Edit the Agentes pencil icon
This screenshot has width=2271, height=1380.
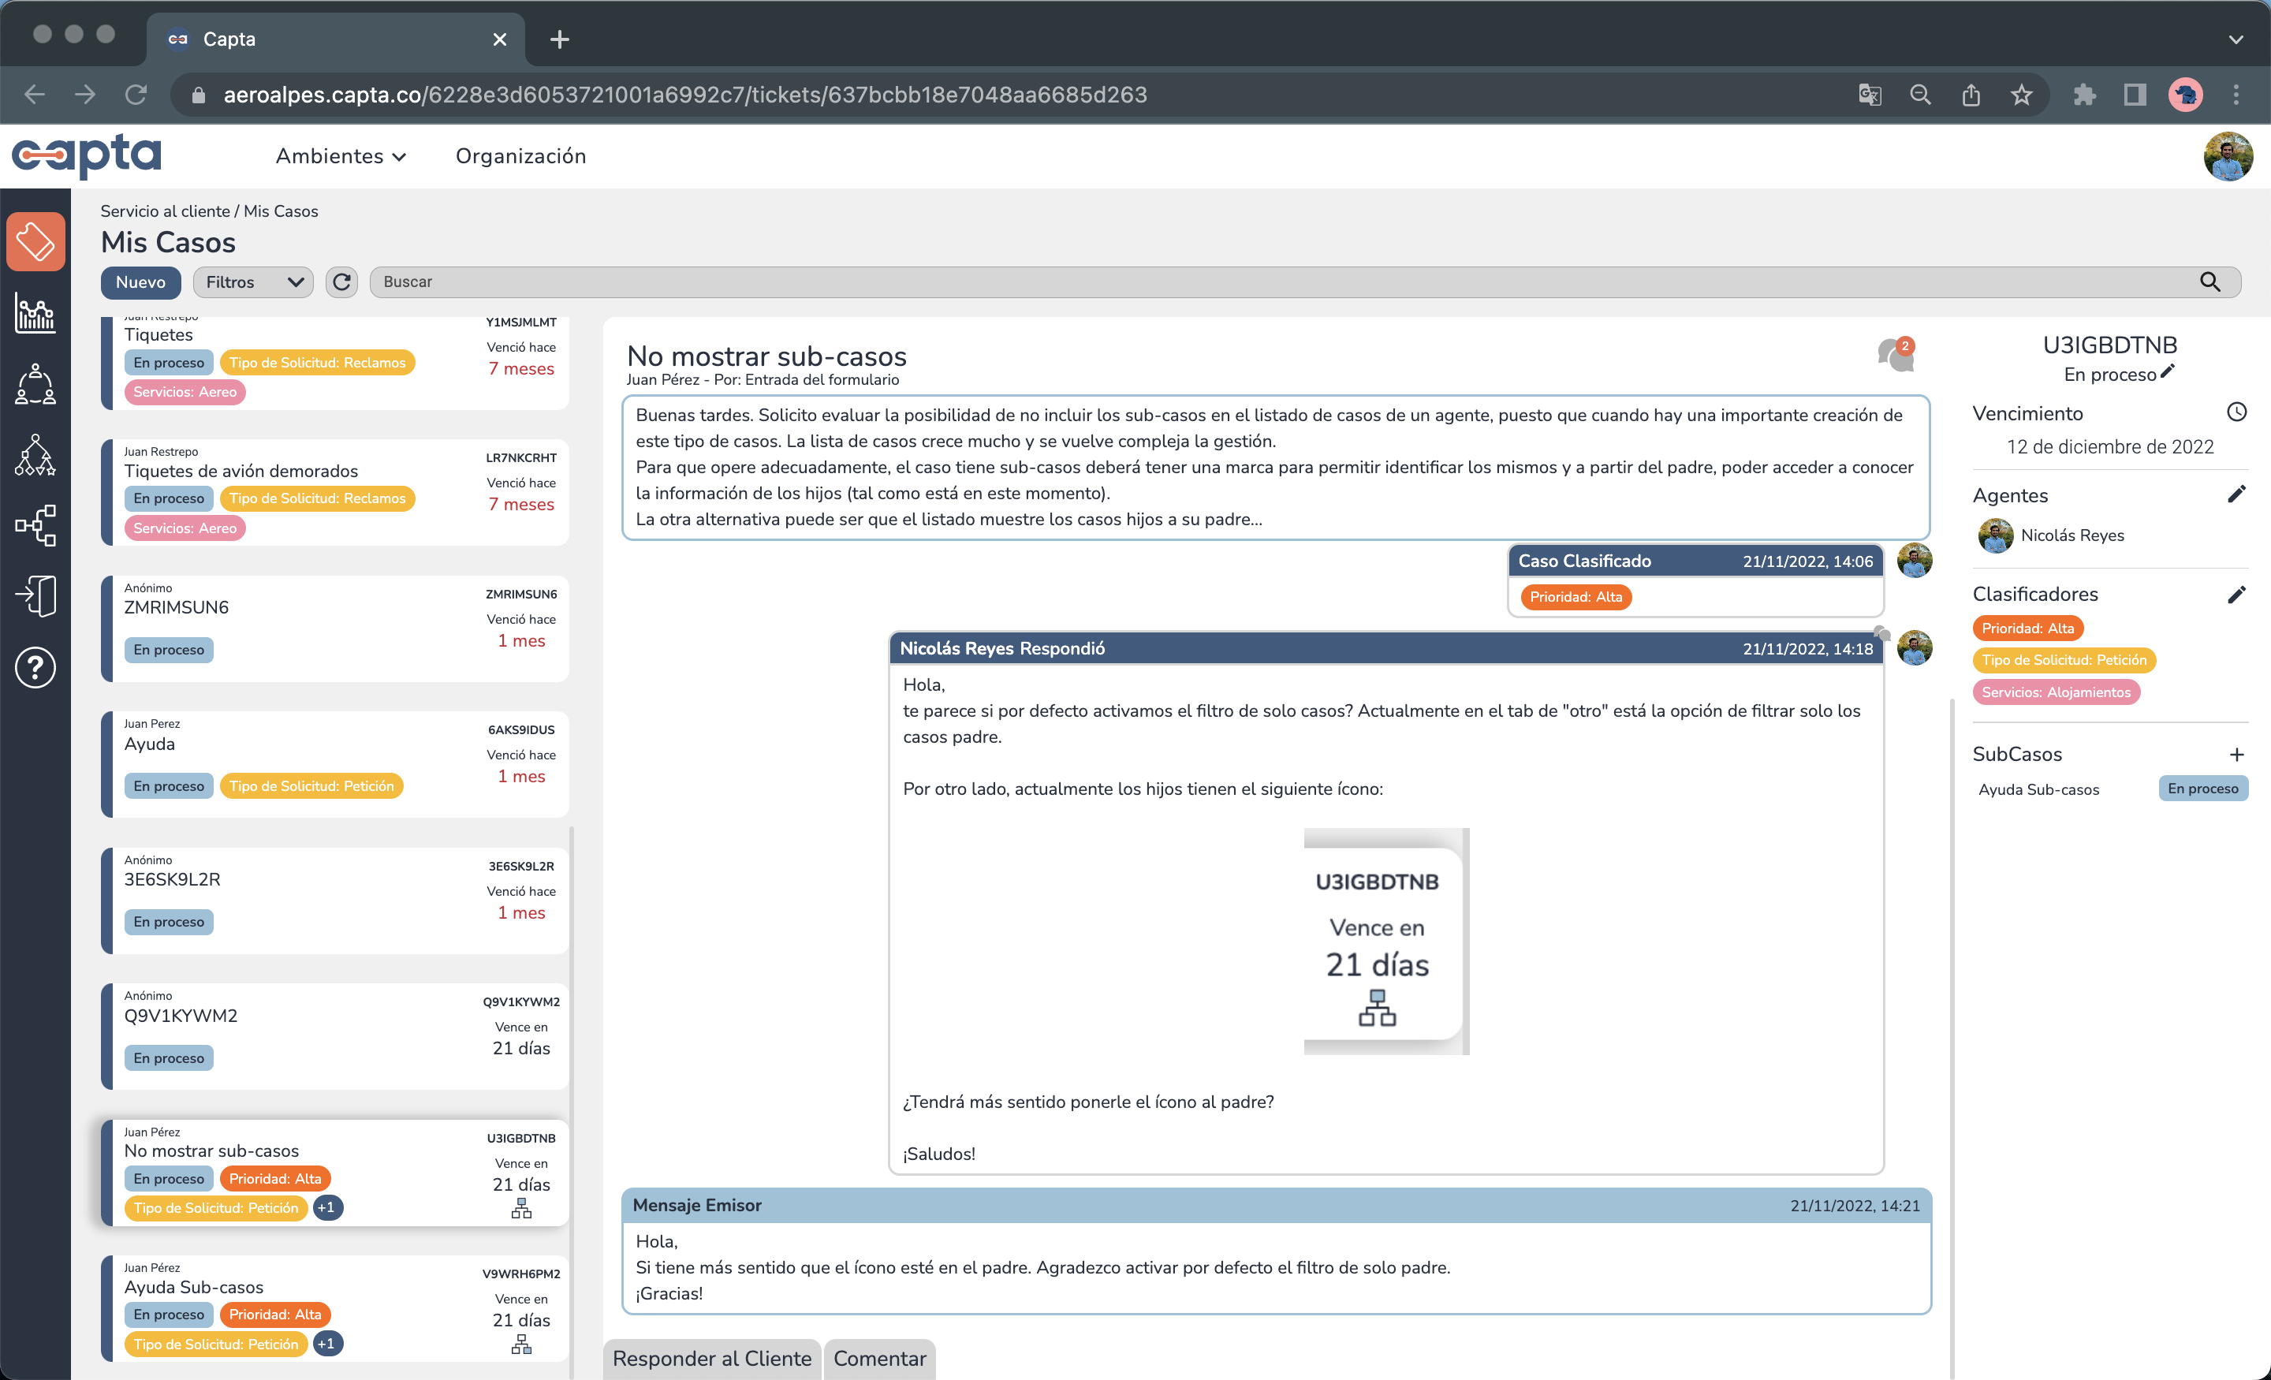[x=2236, y=495]
